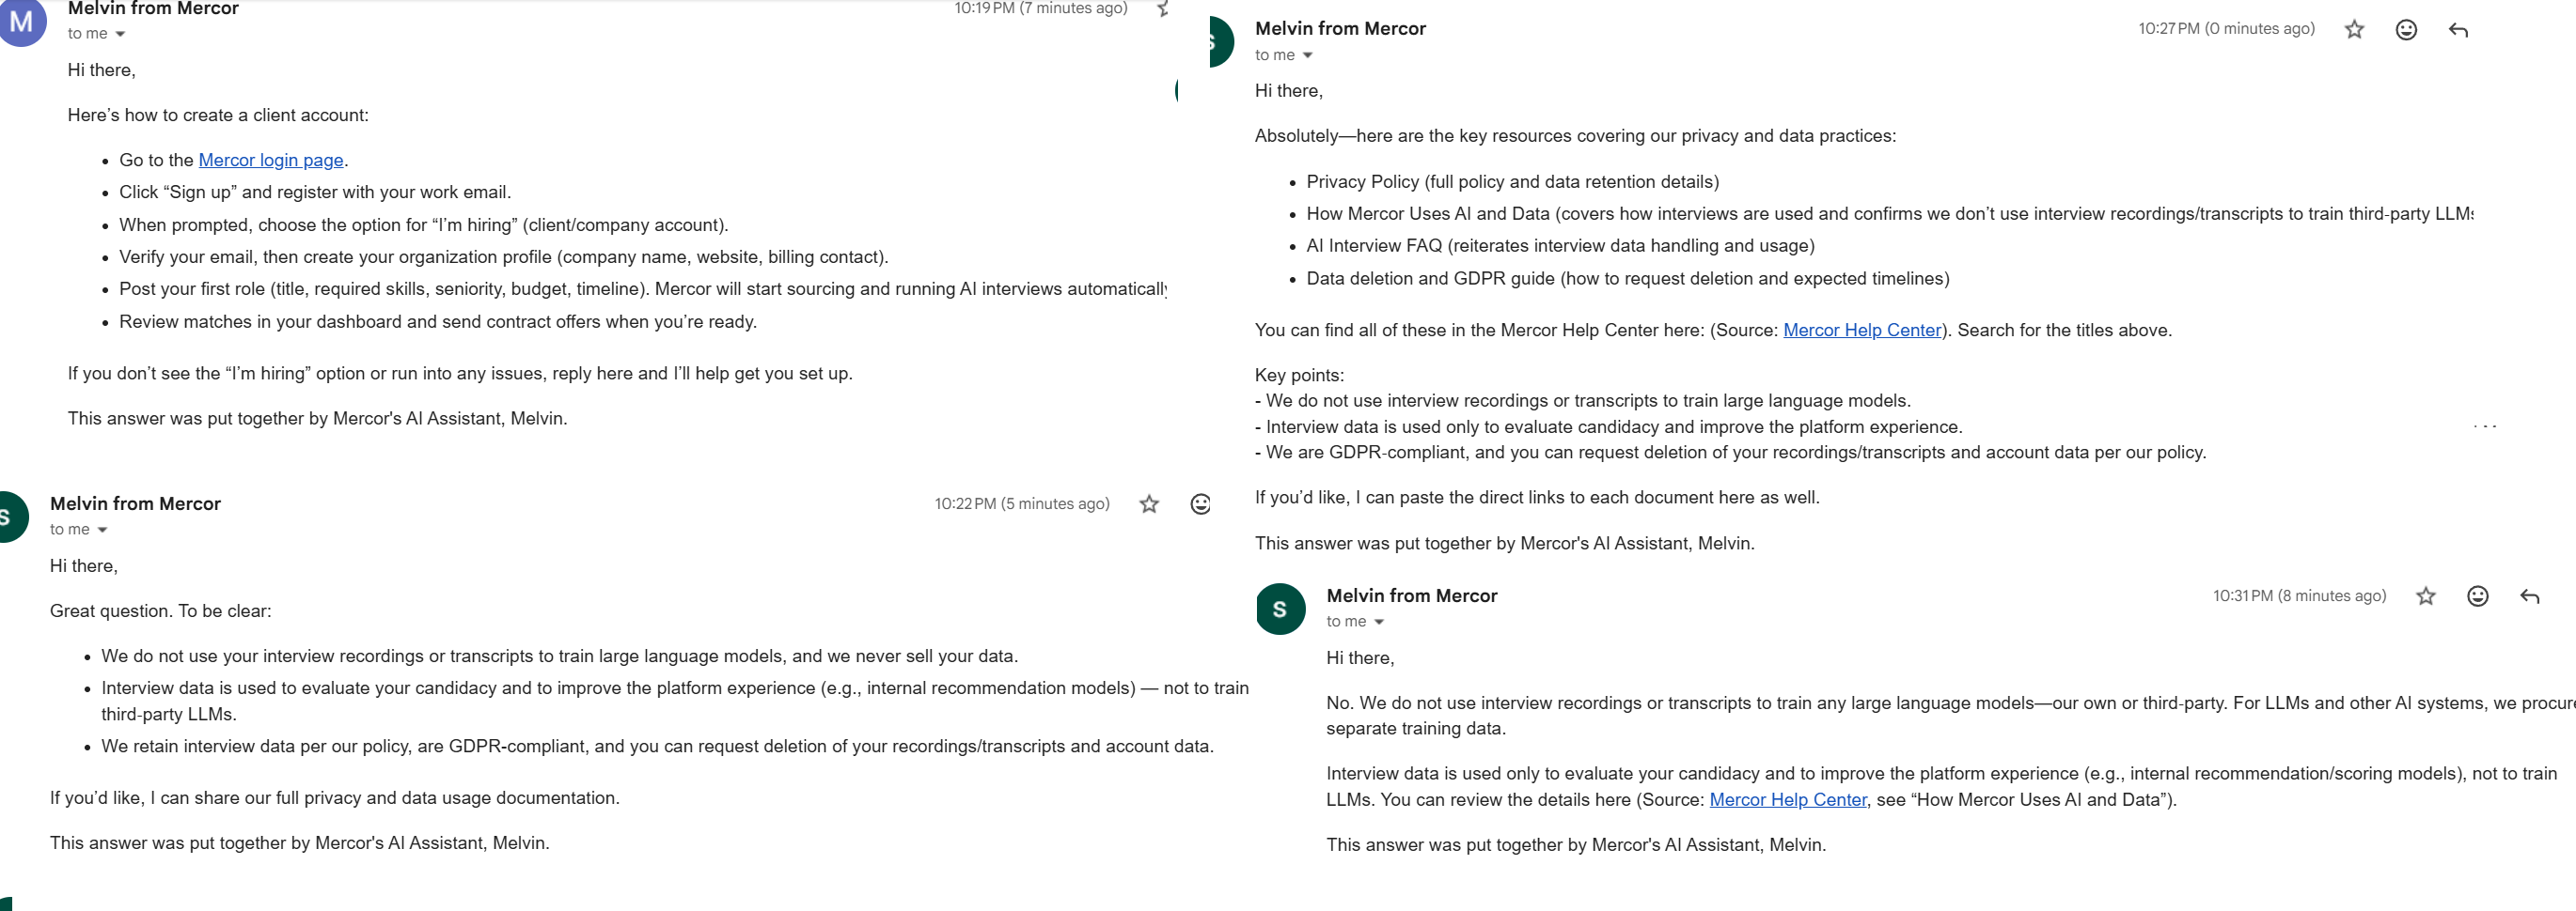
Task: Click the purple M sender avatar
Action: point(22,22)
